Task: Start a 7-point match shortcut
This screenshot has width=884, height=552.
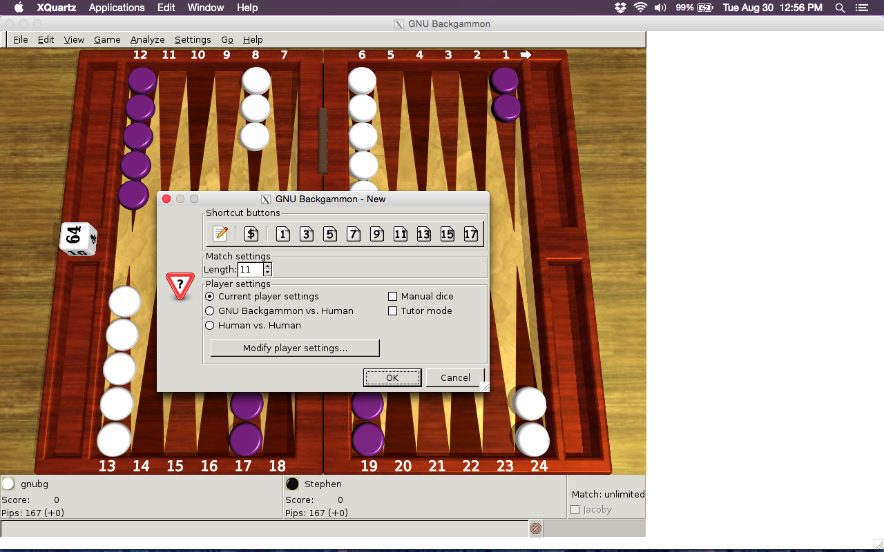Action: tap(354, 234)
